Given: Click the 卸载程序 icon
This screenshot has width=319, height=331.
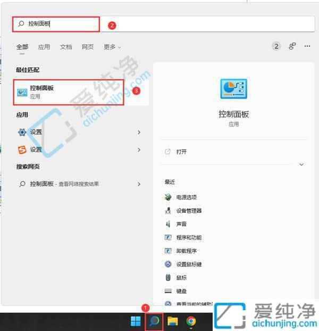Looking at the screenshot, I should 168,251.
